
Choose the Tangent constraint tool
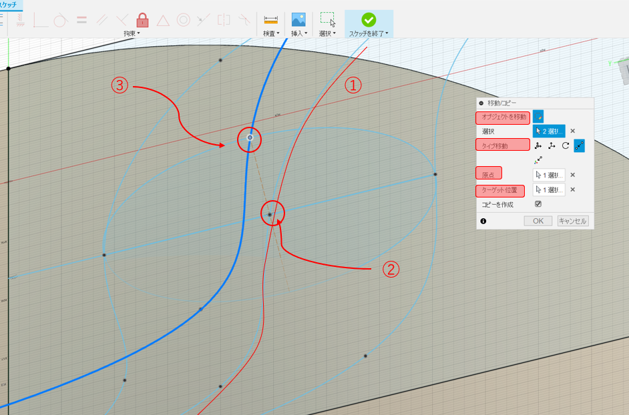point(60,20)
